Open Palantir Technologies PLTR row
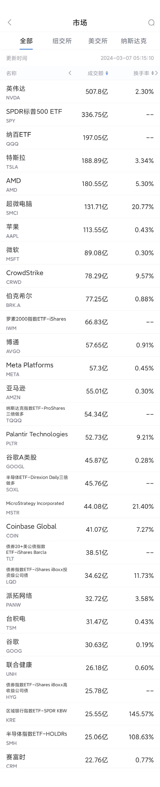The width and height of the screenshot is (160, 787). [80, 437]
